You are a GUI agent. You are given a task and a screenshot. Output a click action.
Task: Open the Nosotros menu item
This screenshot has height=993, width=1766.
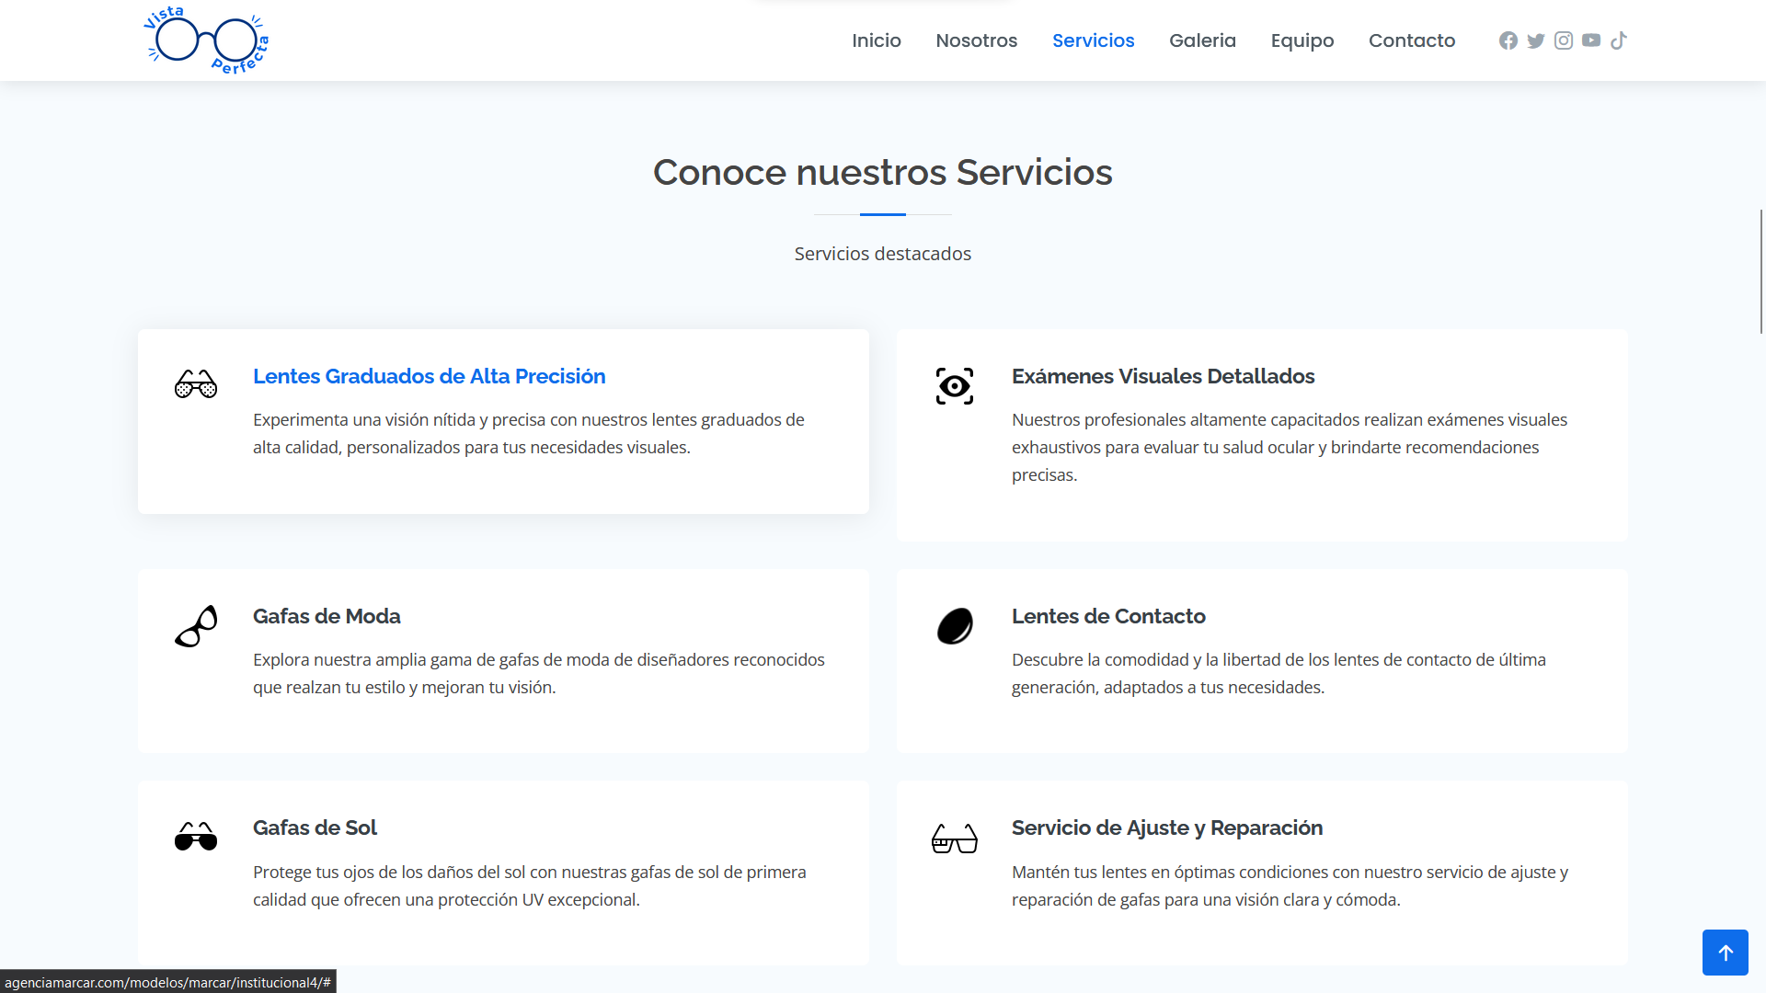coord(976,40)
